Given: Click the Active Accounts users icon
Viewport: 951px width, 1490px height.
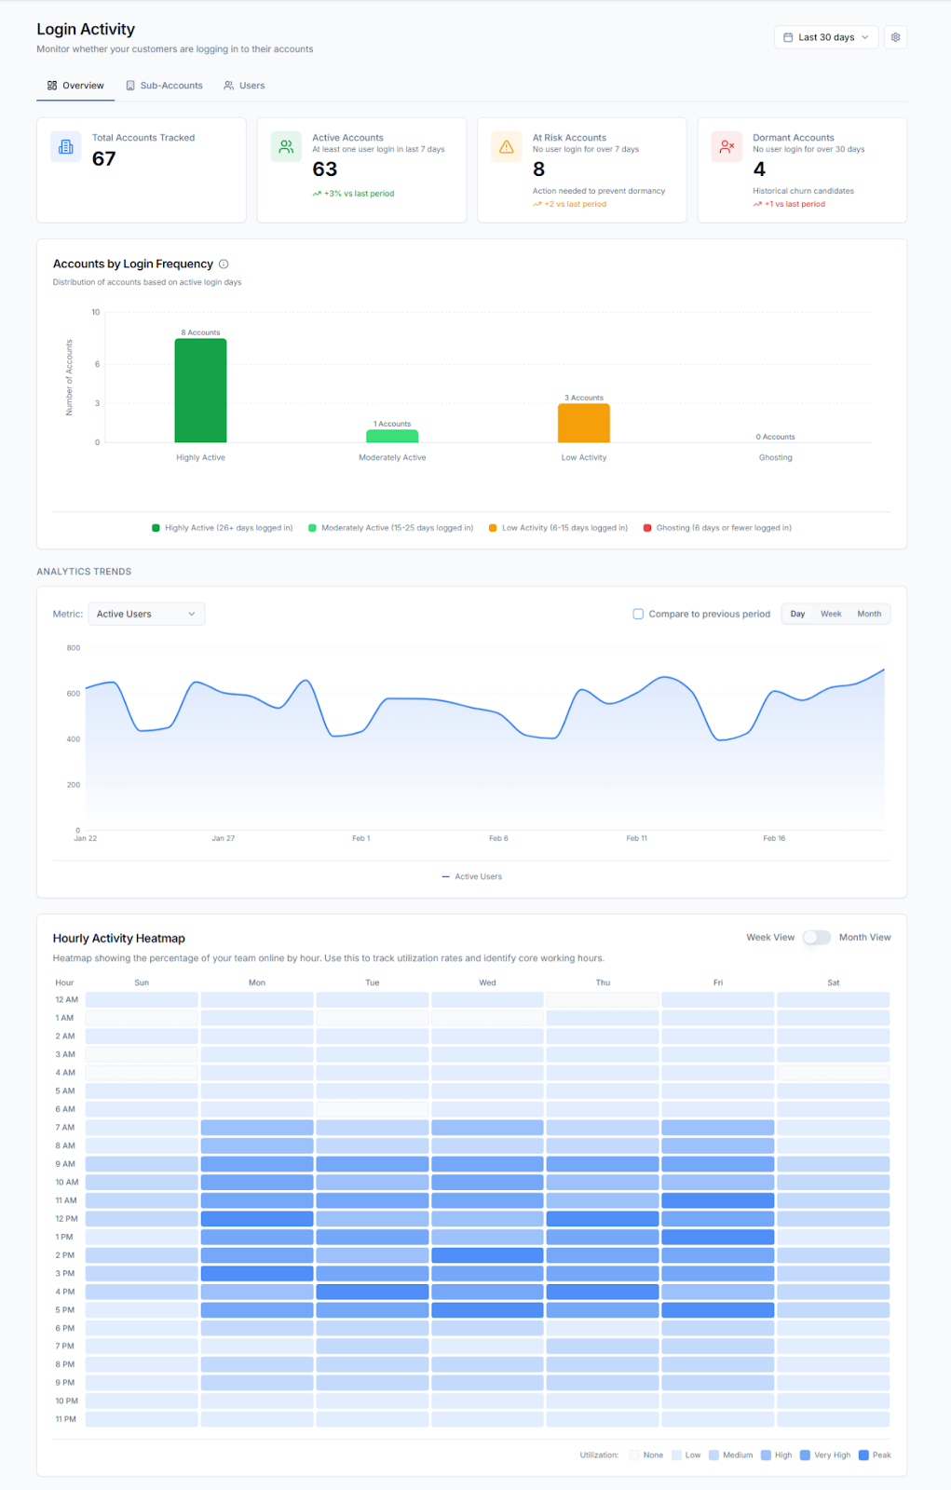Looking at the screenshot, I should [x=286, y=147].
